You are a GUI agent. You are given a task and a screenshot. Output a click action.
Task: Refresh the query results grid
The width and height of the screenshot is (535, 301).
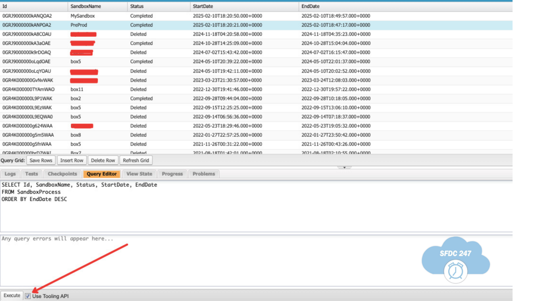click(x=136, y=160)
